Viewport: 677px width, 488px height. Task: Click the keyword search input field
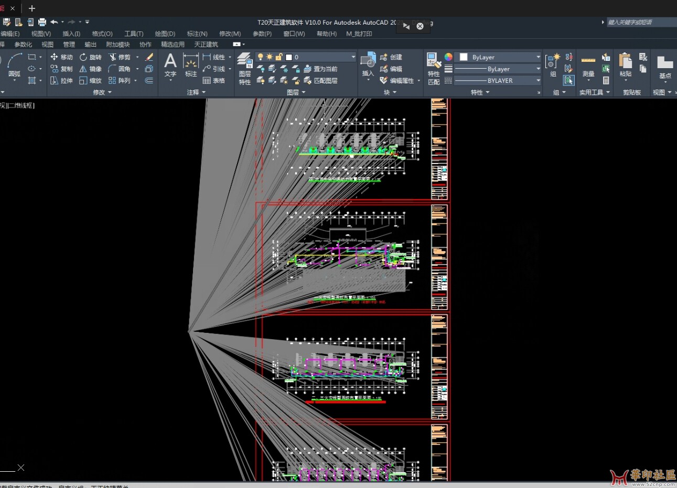(x=641, y=22)
